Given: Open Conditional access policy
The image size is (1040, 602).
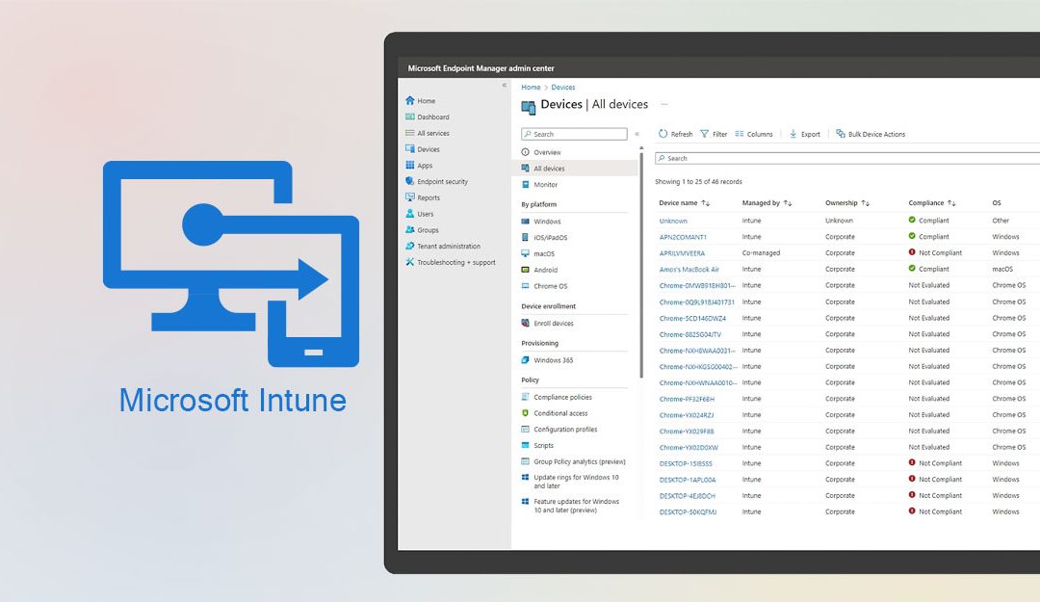Looking at the screenshot, I should point(555,413).
